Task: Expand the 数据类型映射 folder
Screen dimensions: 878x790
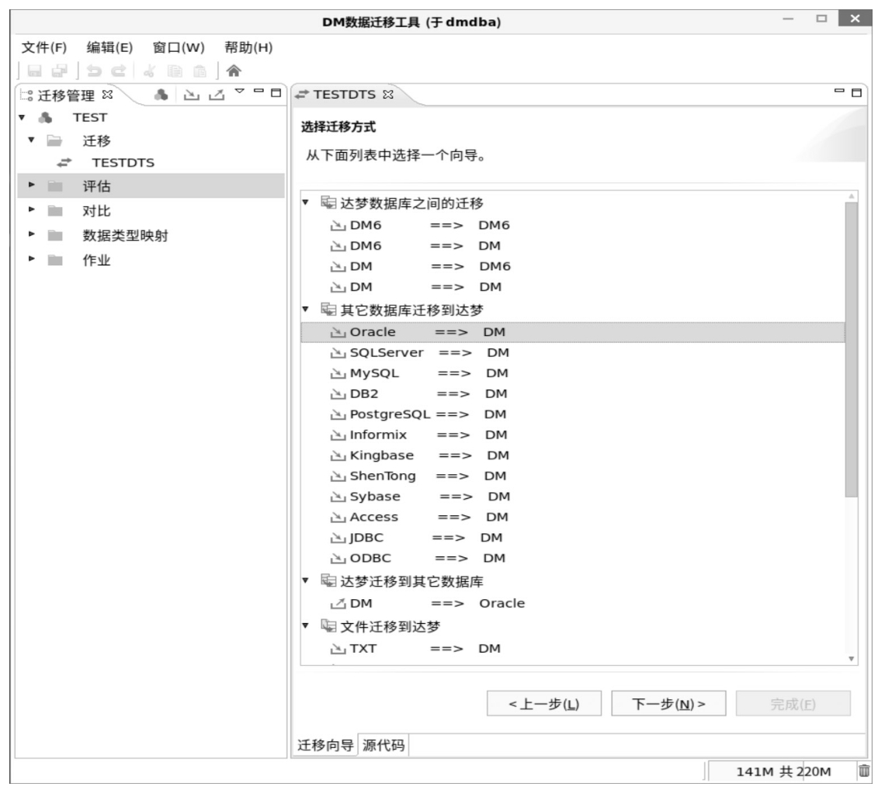Action: coord(32,236)
